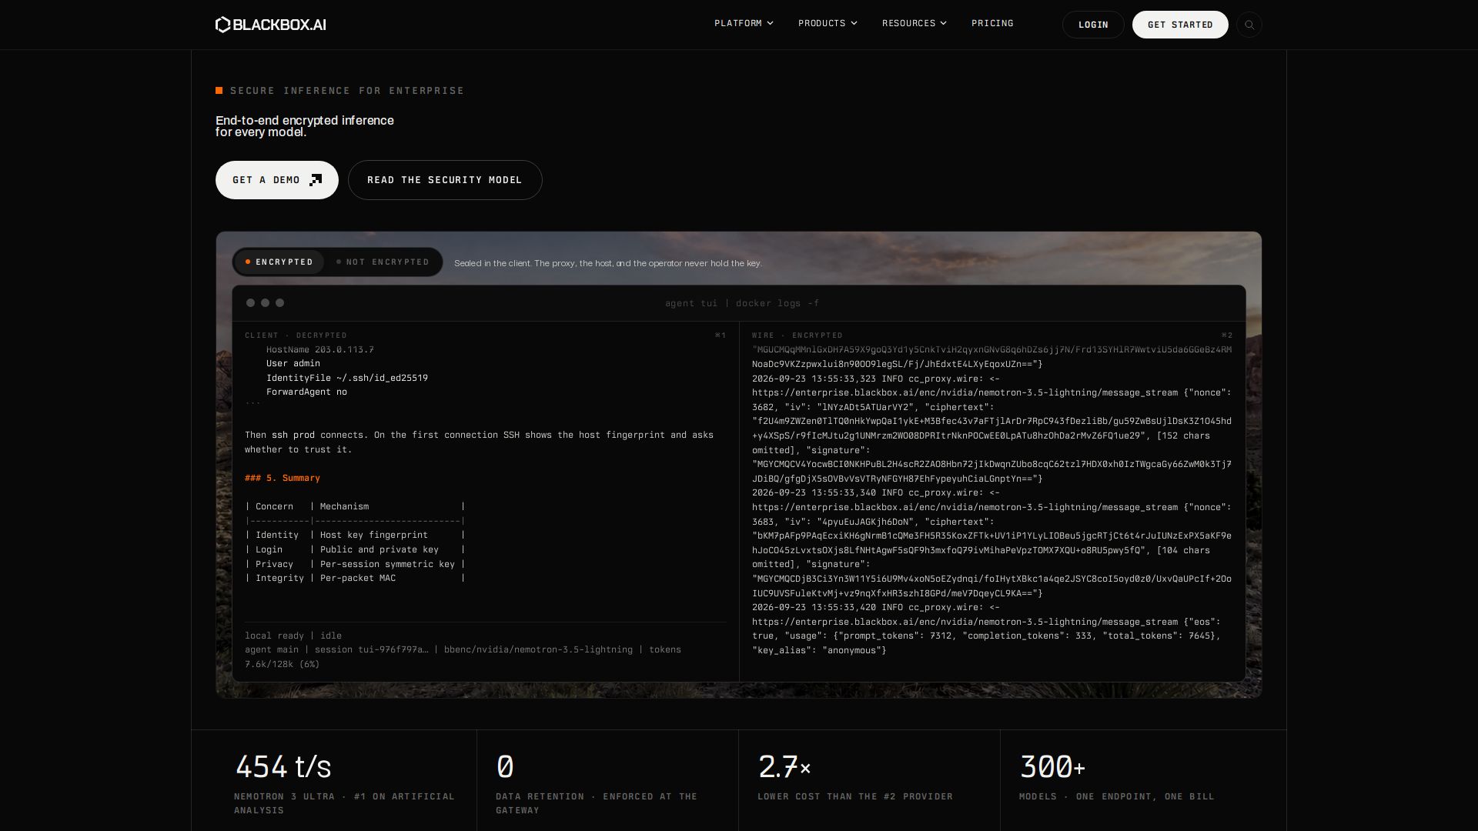Click the BLACKBOX.AI logo
The height and width of the screenshot is (831, 1478).
[x=271, y=25]
